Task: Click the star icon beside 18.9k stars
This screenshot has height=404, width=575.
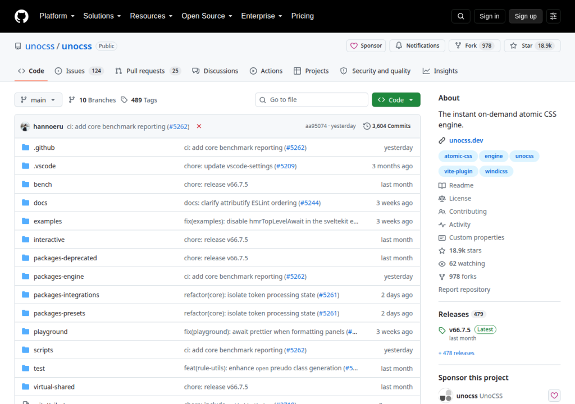Action: pyautogui.click(x=442, y=251)
